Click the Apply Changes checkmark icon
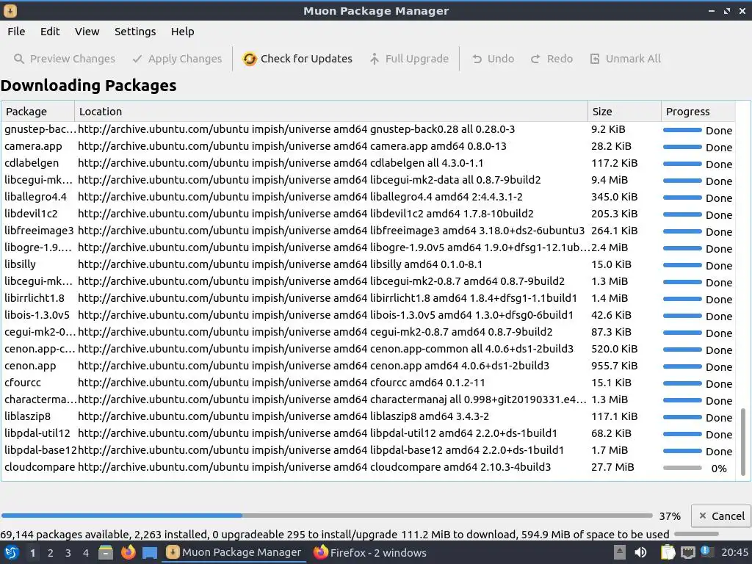This screenshot has height=564, width=752. pos(137,59)
